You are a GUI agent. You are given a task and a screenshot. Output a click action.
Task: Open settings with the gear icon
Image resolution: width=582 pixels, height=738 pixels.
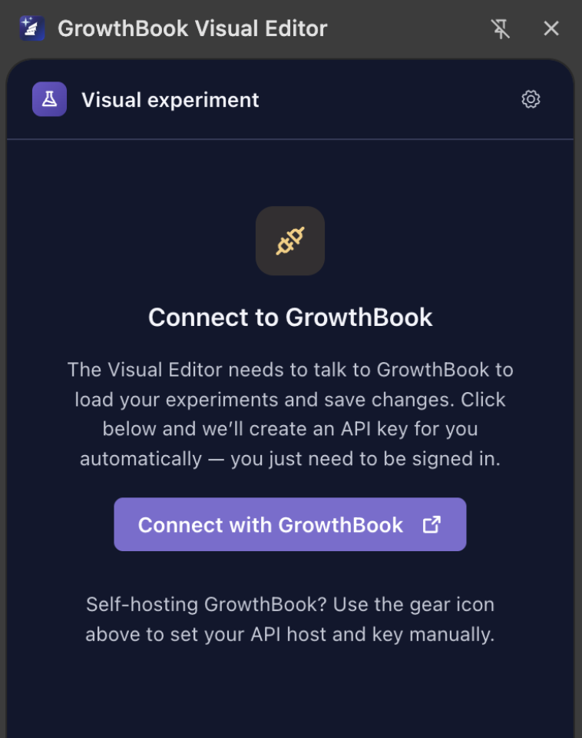[531, 99]
